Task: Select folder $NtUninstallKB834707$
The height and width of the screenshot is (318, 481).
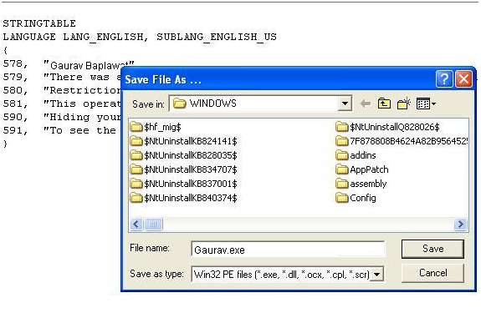Action: click(x=183, y=169)
